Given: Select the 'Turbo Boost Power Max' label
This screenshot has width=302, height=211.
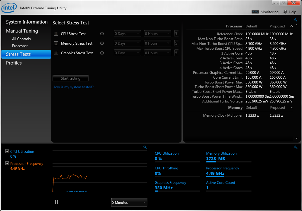Looking at the screenshot, I should (x=223, y=82).
